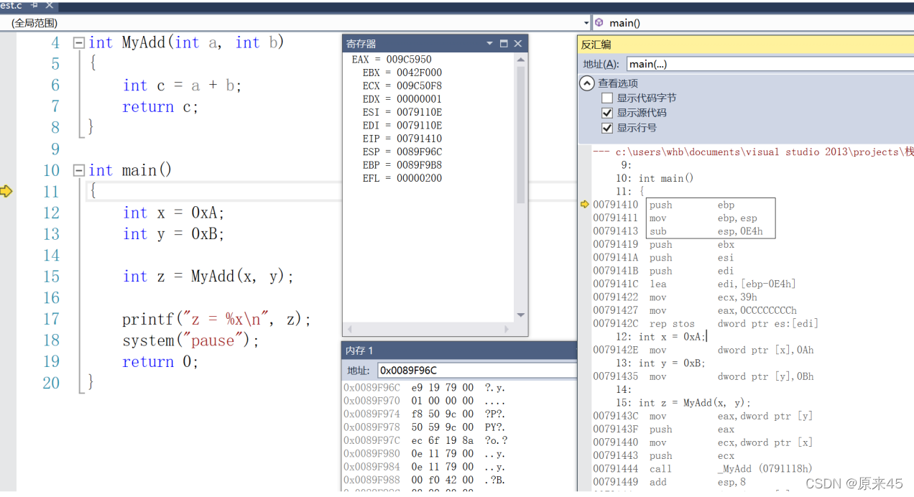The height and width of the screenshot is (497, 914).
Task: Select the ESP = 0089F96C register line
Action: [402, 152]
